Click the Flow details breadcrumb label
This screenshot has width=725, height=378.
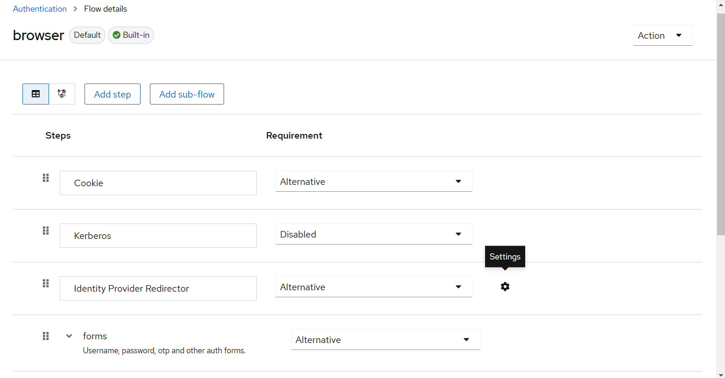click(105, 8)
